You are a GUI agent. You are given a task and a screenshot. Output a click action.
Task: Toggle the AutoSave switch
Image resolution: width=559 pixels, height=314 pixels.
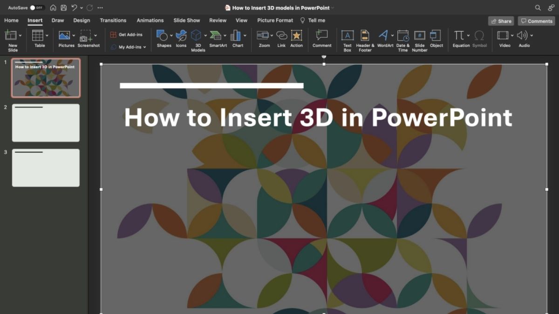(x=37, y=8)
